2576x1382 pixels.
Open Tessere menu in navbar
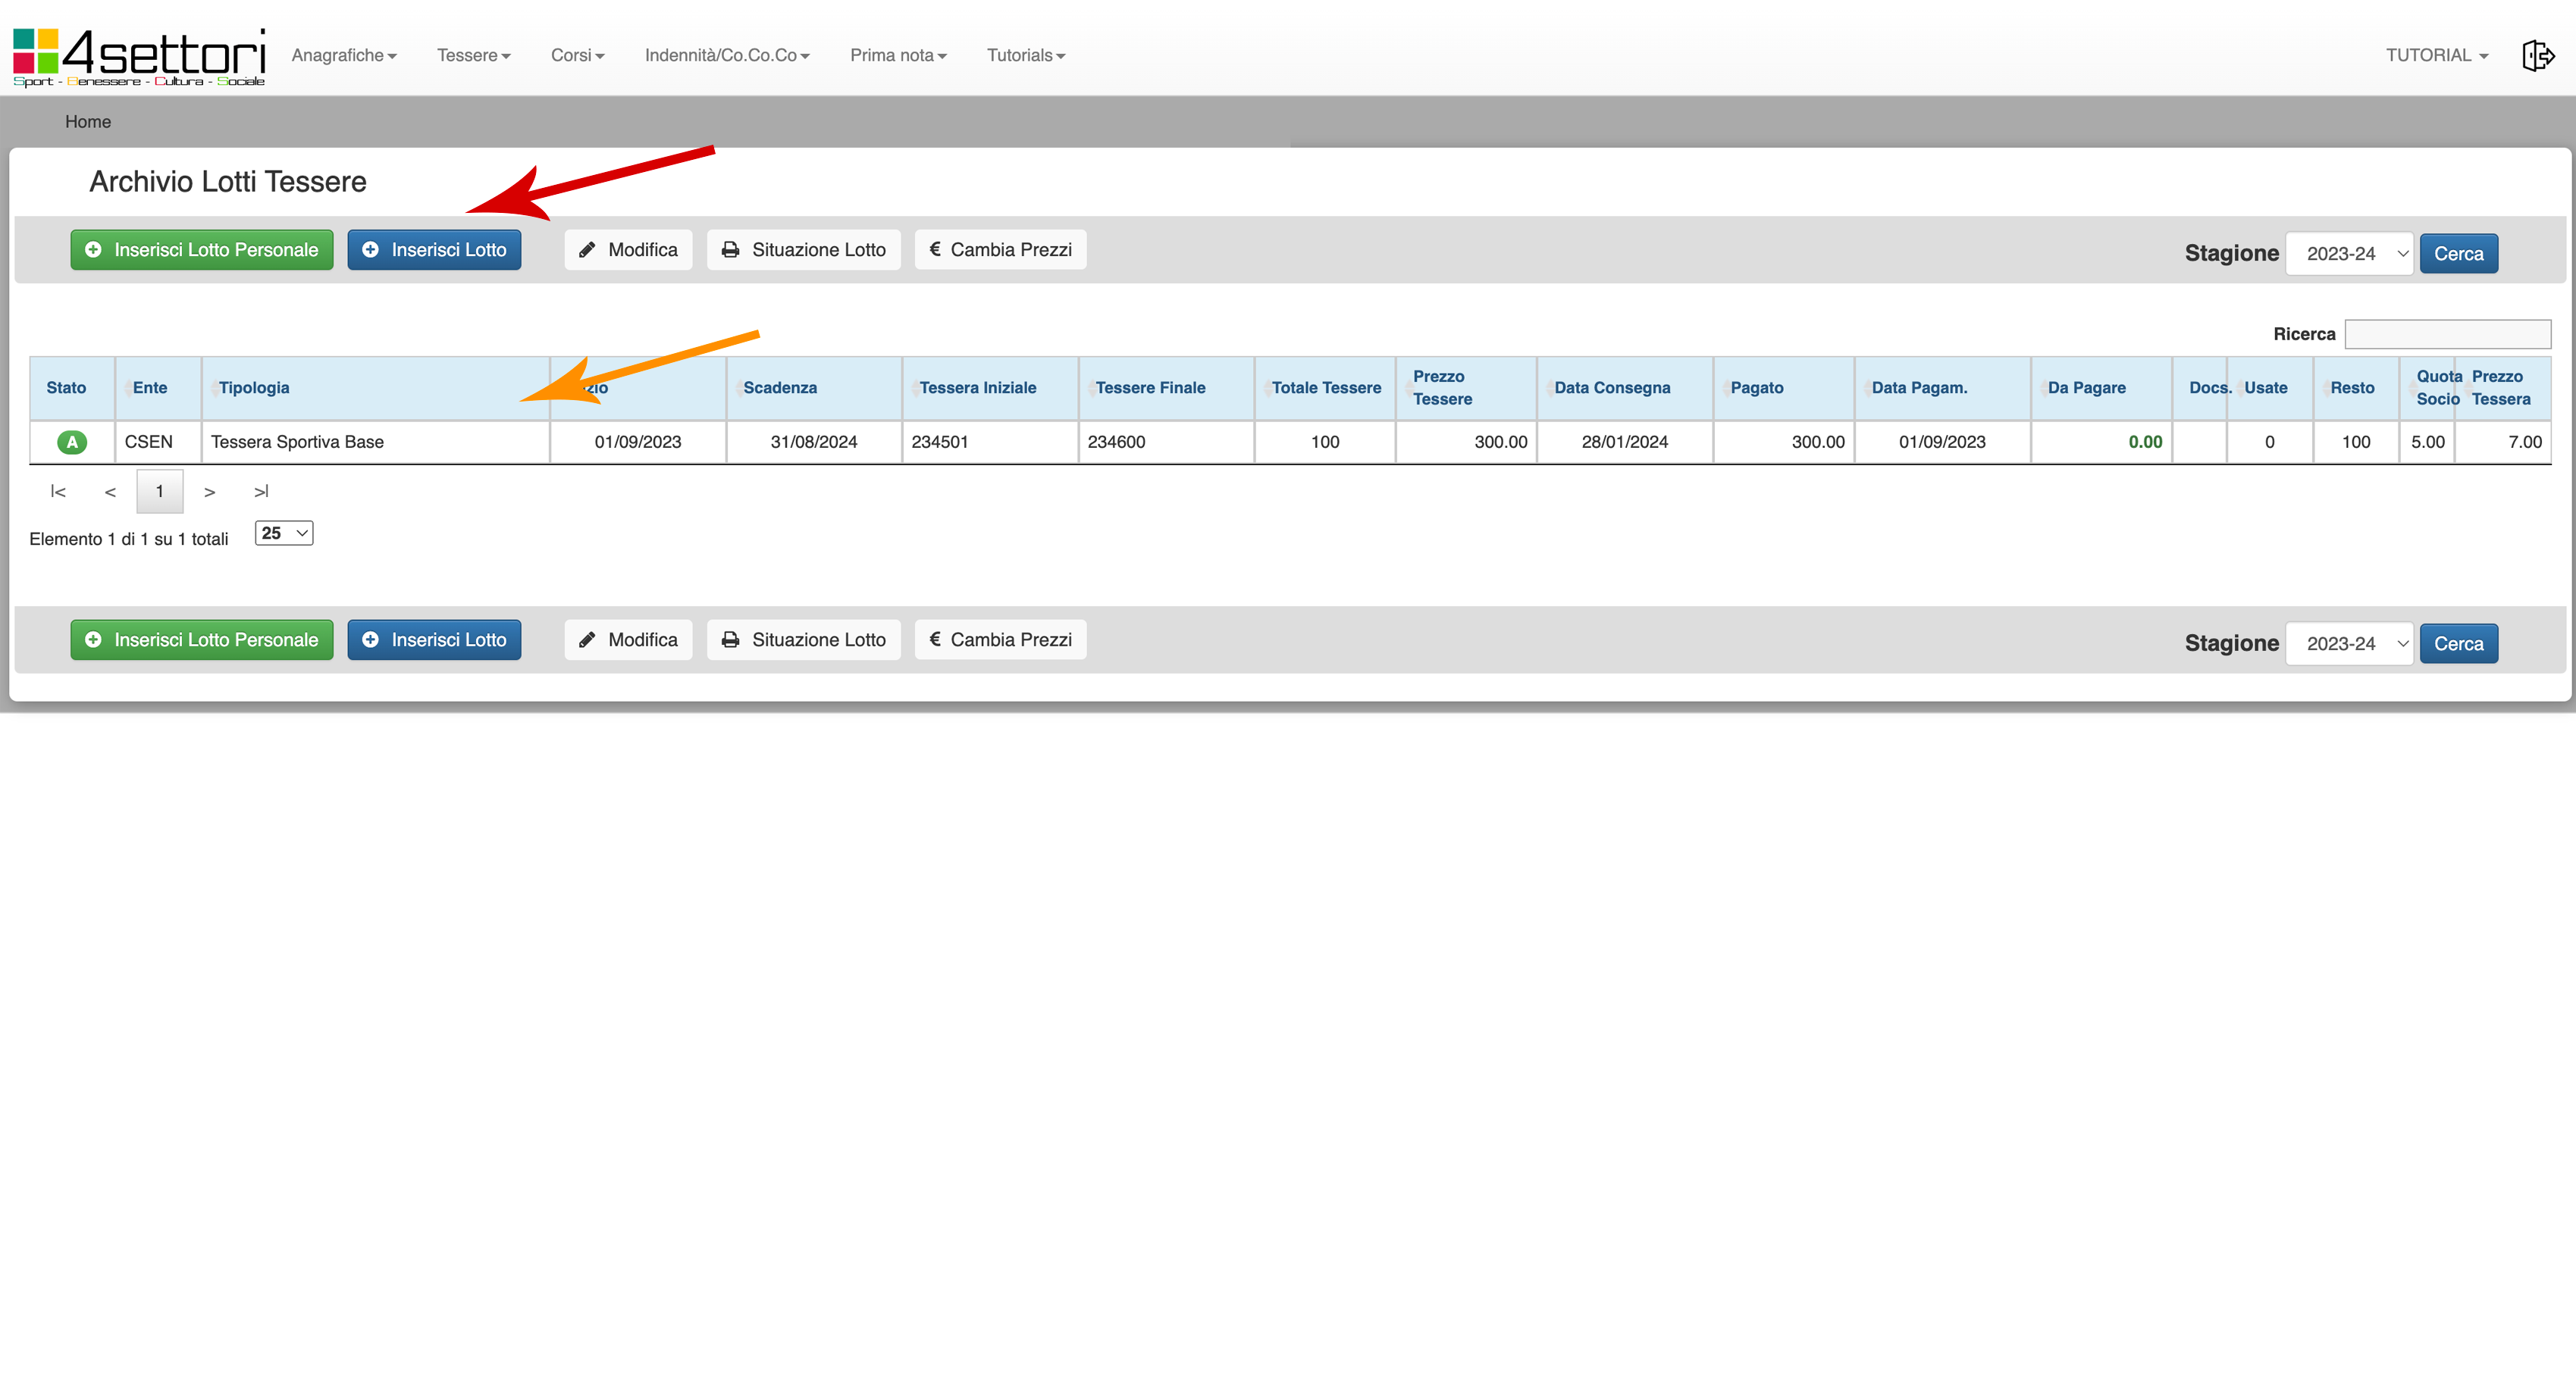473,56
